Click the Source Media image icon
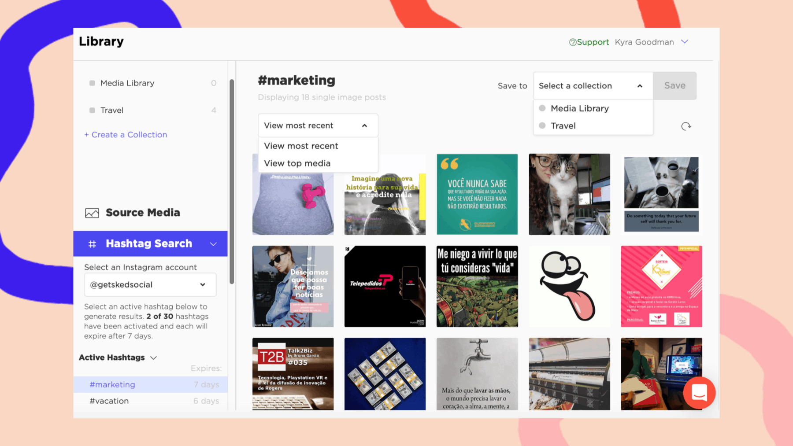 click(92, 213)
